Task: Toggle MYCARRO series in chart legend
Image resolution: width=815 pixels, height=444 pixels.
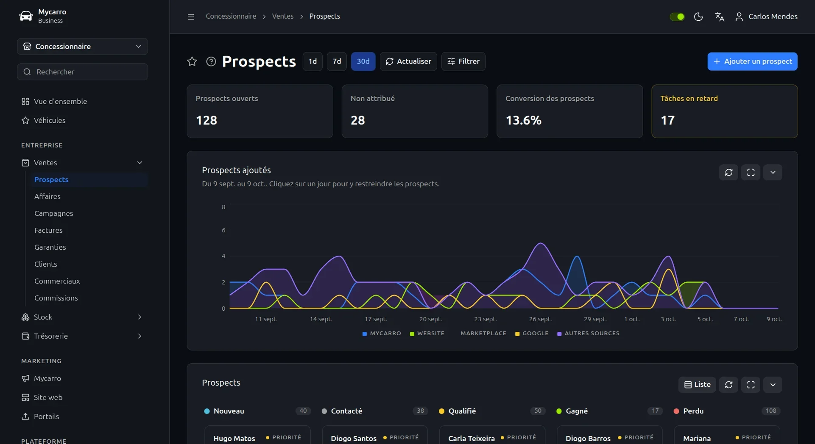Action: [382, 334]
